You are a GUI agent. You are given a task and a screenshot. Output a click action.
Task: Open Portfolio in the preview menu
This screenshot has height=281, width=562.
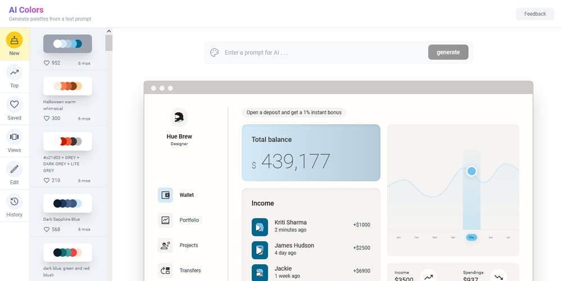[189, 220]
